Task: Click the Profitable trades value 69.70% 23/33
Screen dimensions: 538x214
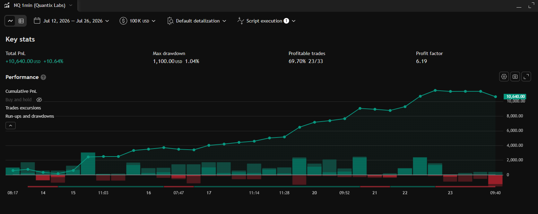Action: 306,61
